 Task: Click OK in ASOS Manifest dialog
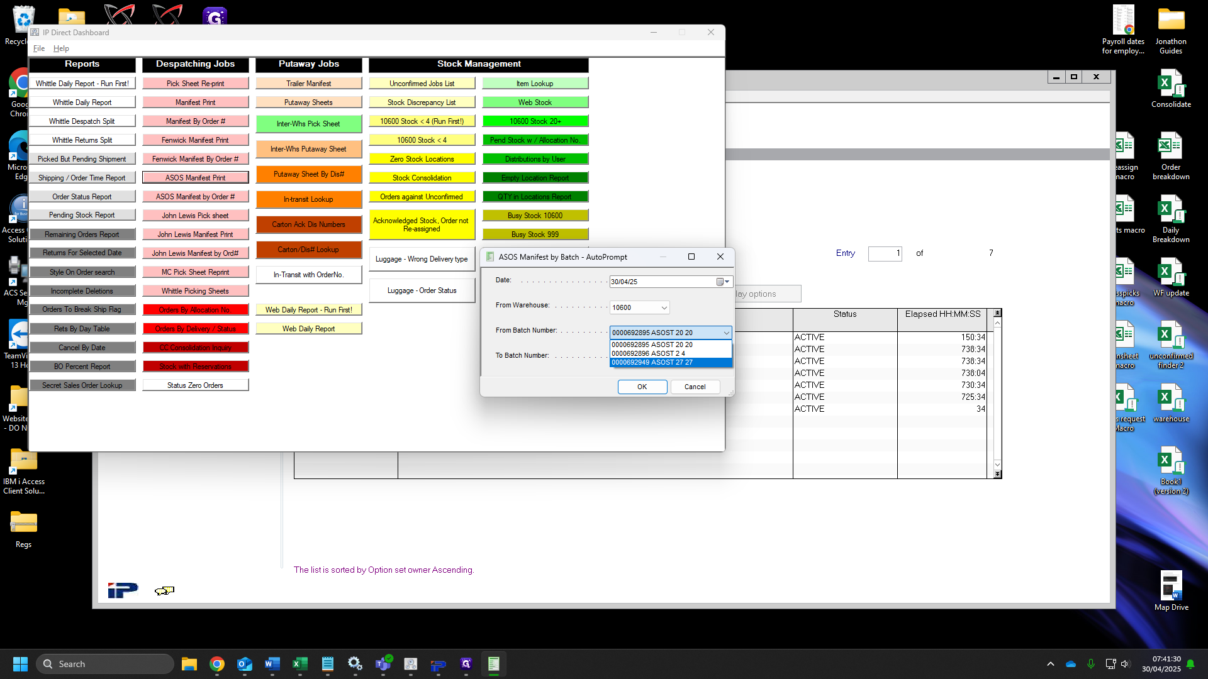point(642,387)
